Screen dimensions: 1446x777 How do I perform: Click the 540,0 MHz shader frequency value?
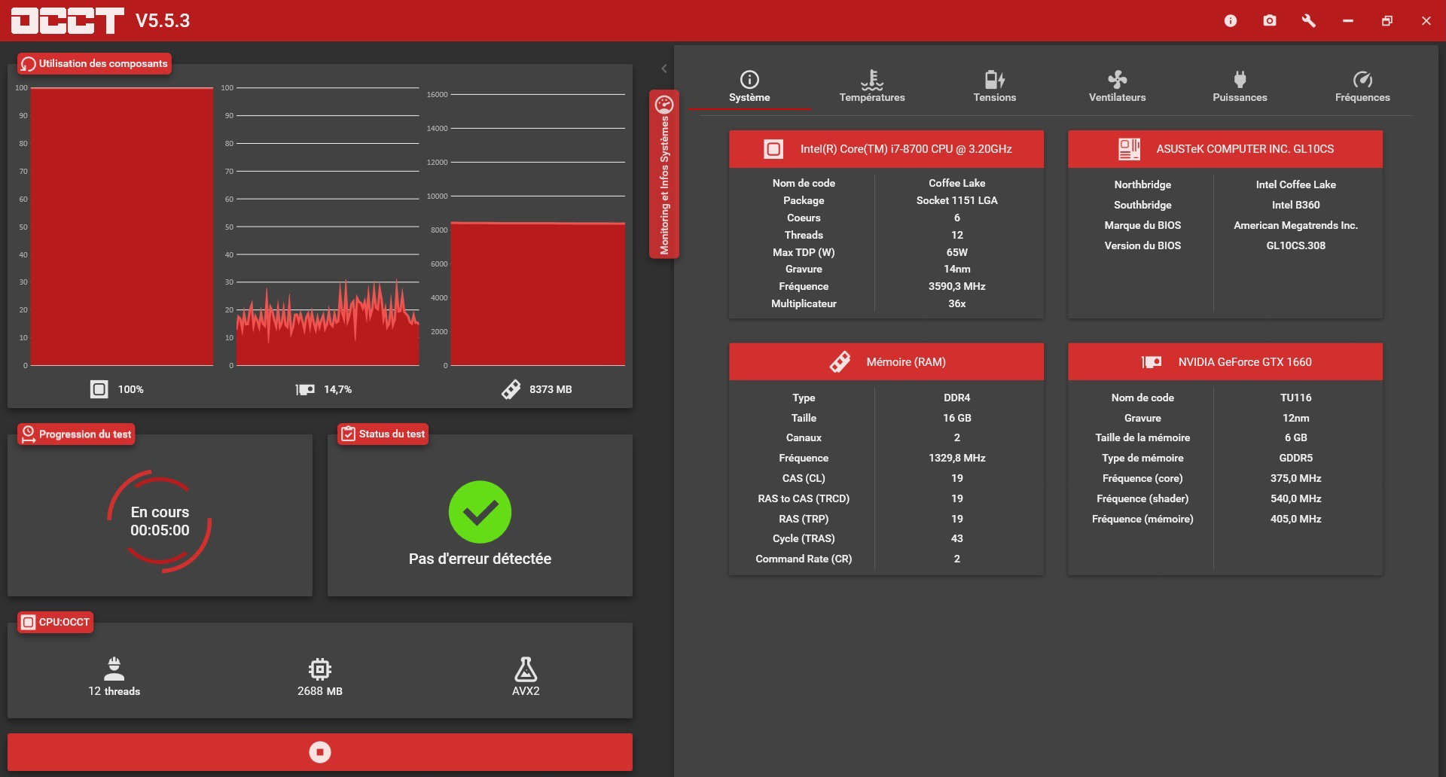[1296, 498]
